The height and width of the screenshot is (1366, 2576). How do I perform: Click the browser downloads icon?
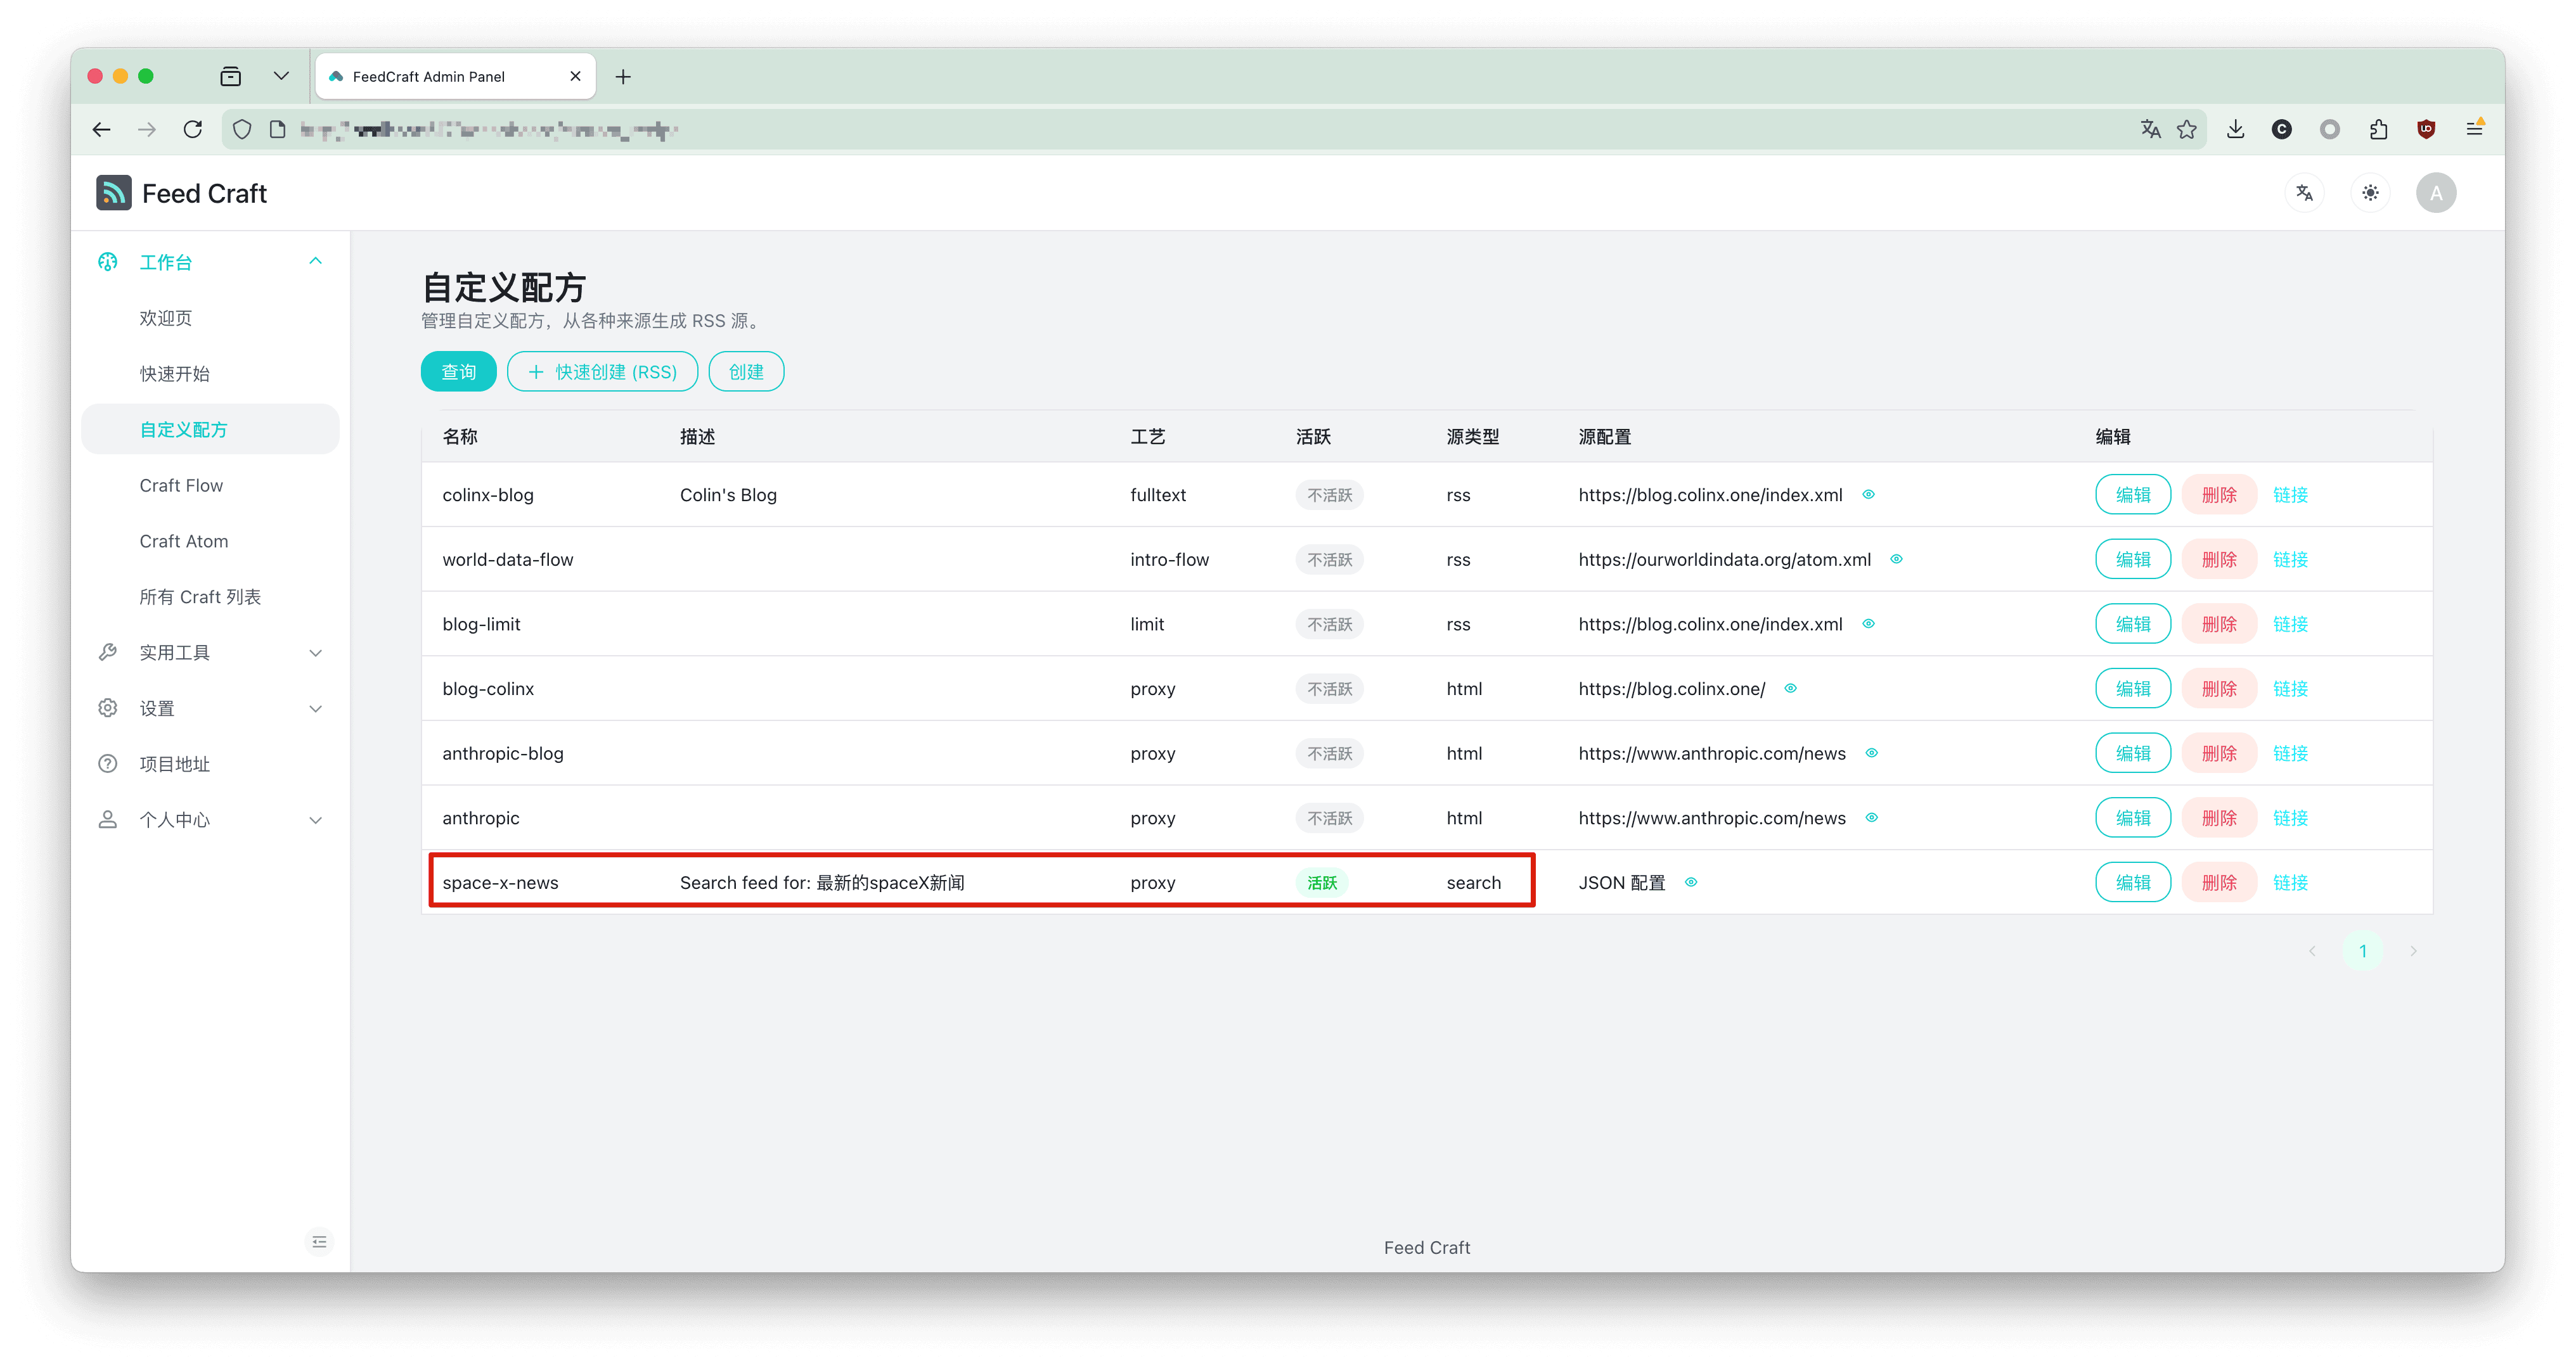[x=2235, y=129]
